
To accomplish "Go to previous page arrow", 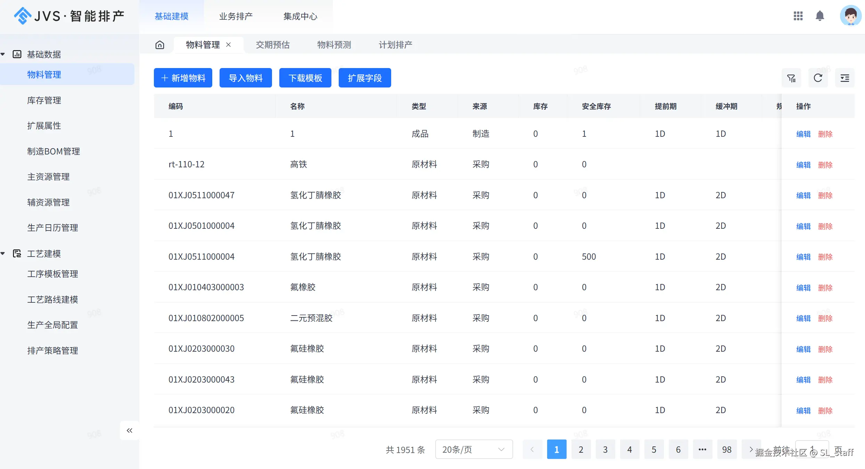I will point(532,450).
